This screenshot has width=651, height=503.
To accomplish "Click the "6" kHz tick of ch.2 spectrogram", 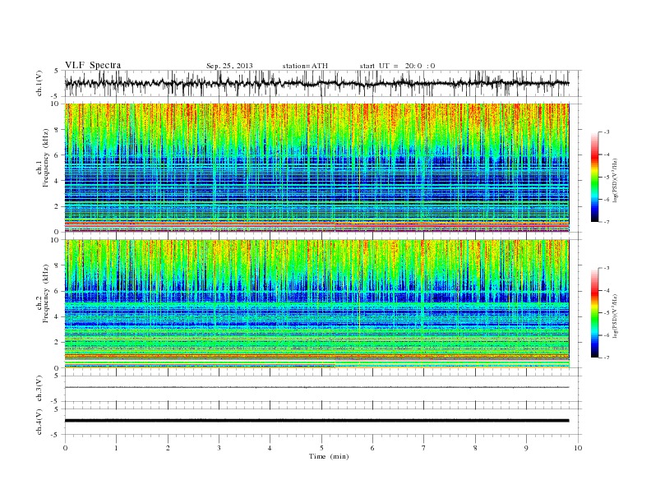I will (57, 291).
